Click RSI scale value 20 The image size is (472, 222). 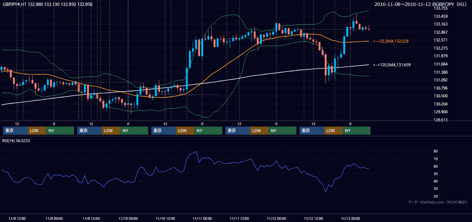coord(436,196)
